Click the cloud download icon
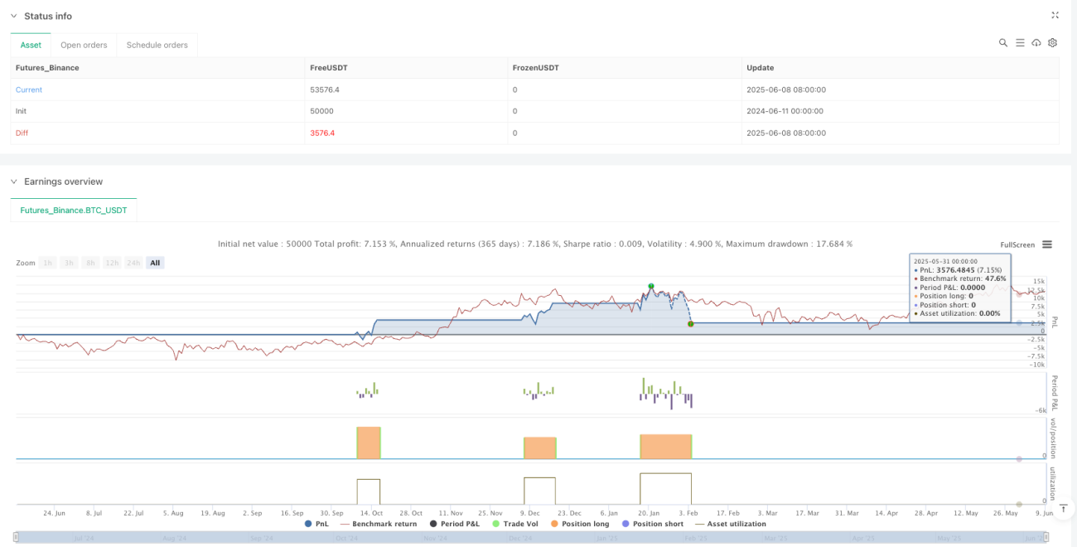The image size is (1077, 547). (1036, 42)
